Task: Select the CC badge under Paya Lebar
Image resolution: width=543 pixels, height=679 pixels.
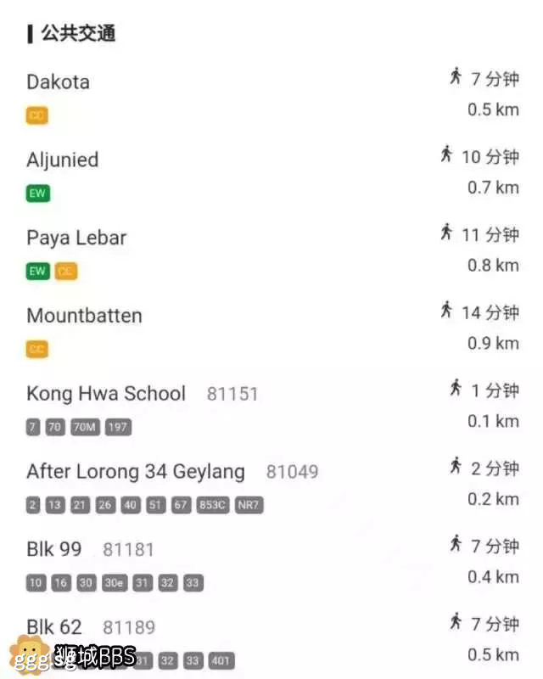Action: click(x=65, y=272)
